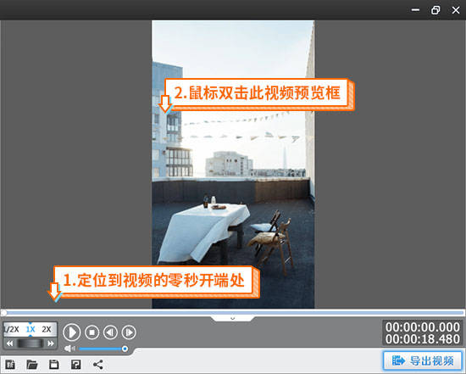Stop video playback
Viewport: 466px width, 374px height.
tap(92, 332)
